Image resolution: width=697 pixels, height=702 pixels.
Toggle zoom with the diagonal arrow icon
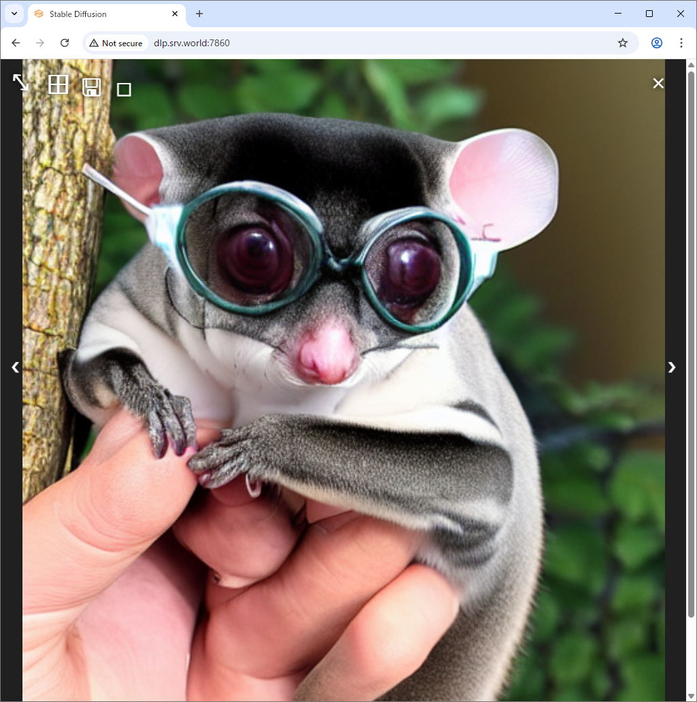(21, 82)
